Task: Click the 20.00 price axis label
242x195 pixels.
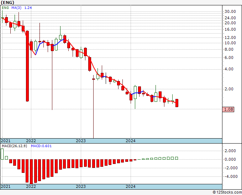Action: pyautogui.click(x=230, y=23)
